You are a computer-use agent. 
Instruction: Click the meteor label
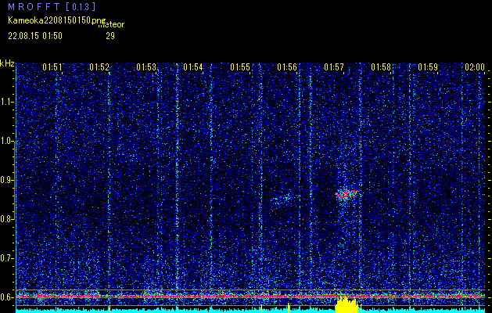pyautogui.click(x=111, y=25)
